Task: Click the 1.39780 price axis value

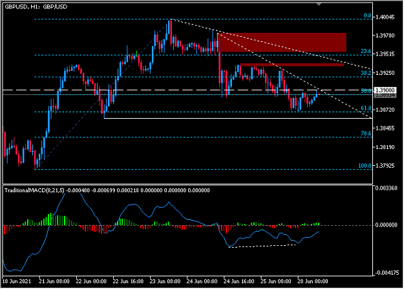Action: tap(385, 35)
